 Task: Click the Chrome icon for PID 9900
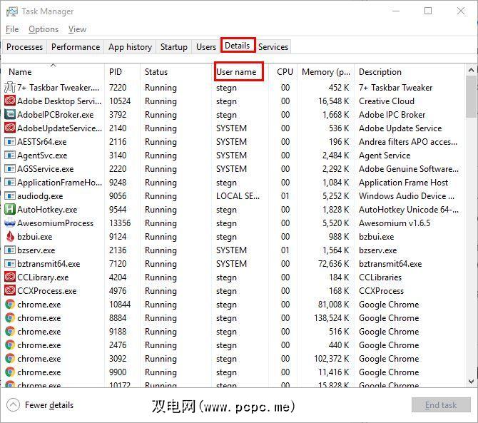point(10,372)
